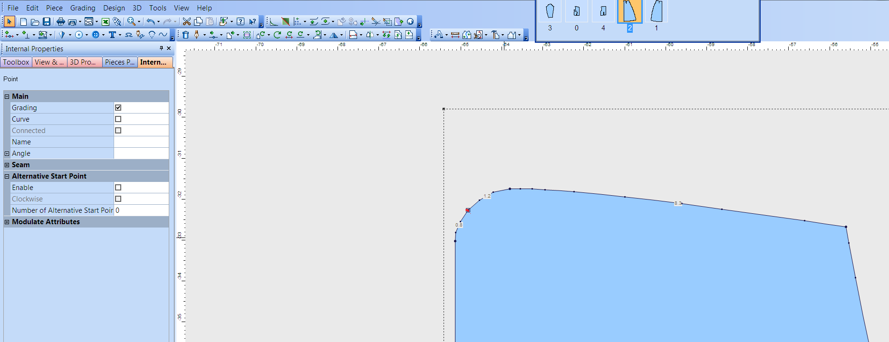
Task: Expand the Angle property
Action: pos(7,153)
